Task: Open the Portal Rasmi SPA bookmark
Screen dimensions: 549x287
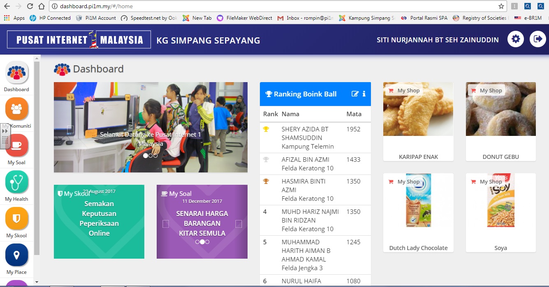Action: tap(424, 18)
